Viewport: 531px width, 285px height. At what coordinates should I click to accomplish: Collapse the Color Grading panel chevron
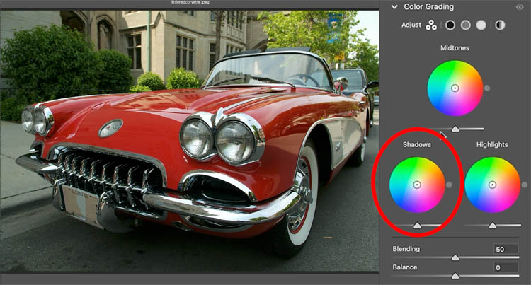[394, 7]
